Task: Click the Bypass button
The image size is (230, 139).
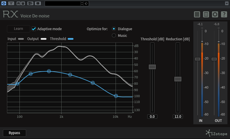Action: (15, 133)
